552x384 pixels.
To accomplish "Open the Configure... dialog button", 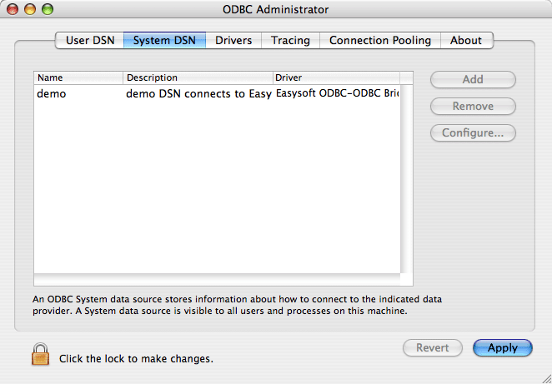I will click(x=473, y=133).
